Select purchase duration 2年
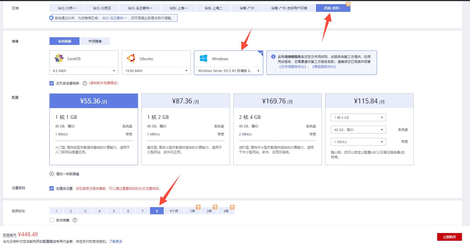 click(209, 211)
